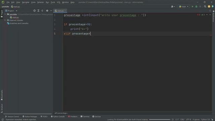The width and height of the screenshot is (215, 121).
Task: Hide the Project panel with the minus icon
Action: click(x=51, y=11)
